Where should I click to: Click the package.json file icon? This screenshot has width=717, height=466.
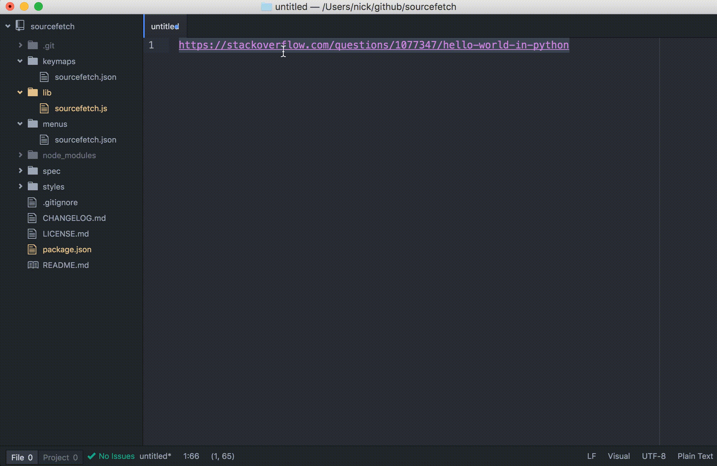[x=32, y=249]
